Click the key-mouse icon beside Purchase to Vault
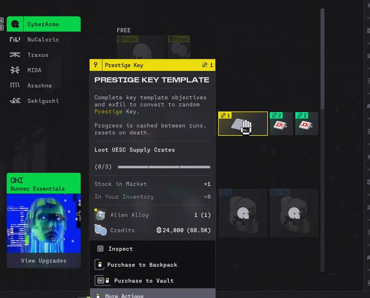Viewport: 370px width, 298px height. [102, 281]
